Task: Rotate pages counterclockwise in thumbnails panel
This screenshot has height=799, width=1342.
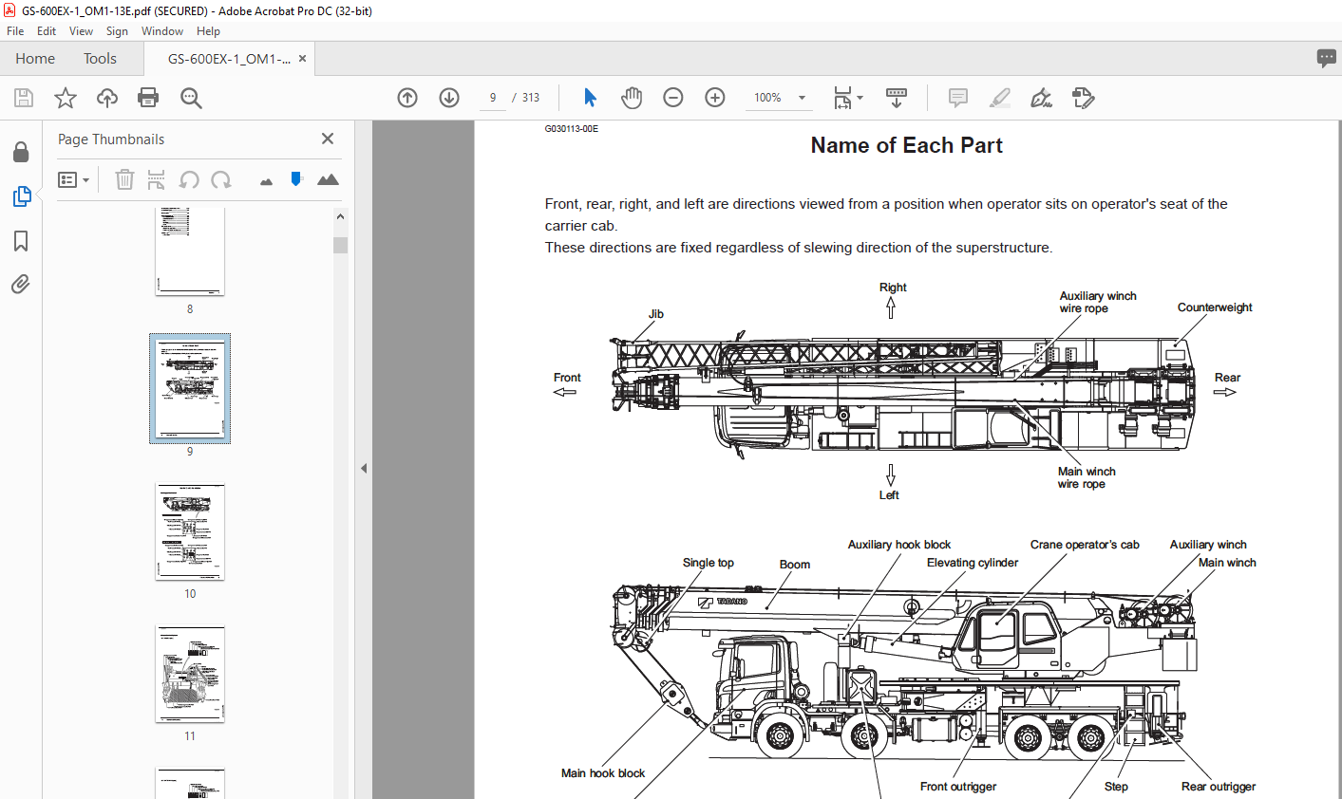Action: 189,179
